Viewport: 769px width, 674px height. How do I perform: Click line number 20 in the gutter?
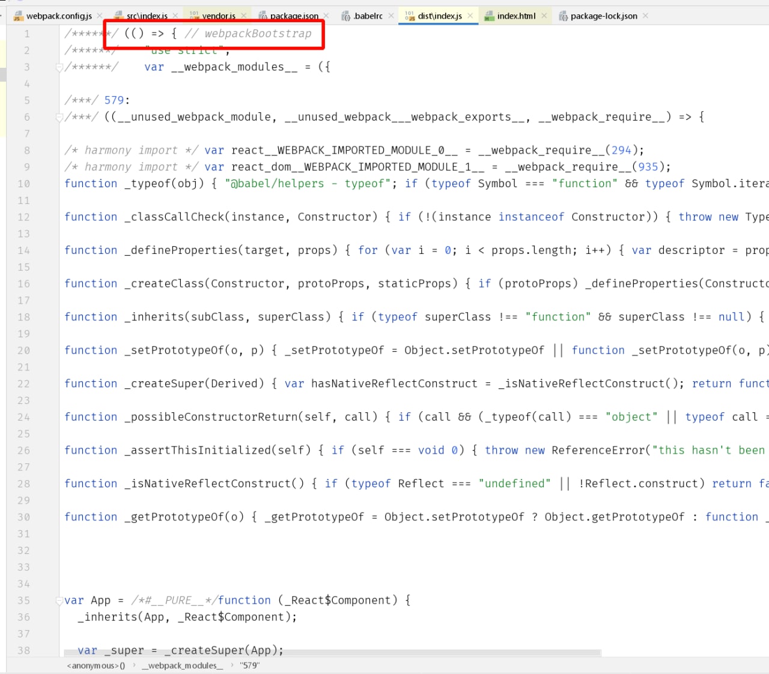(x=23, y=351)
